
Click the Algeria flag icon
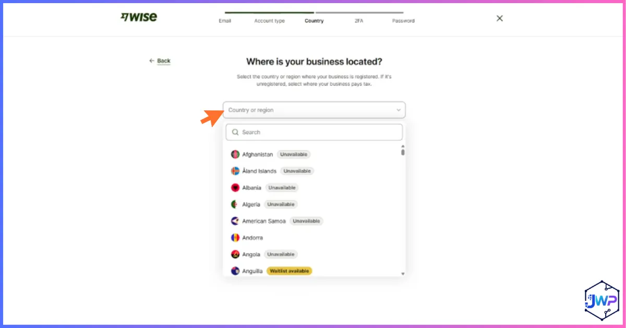click(x=235, y=204)
